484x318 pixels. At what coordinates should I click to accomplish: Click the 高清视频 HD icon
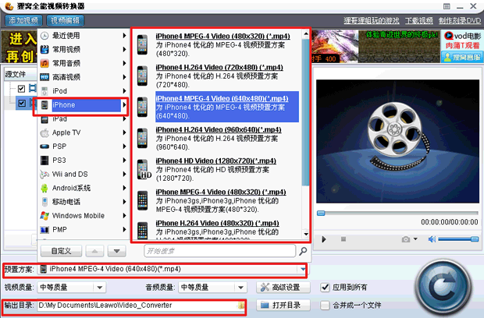pos(44,77)
